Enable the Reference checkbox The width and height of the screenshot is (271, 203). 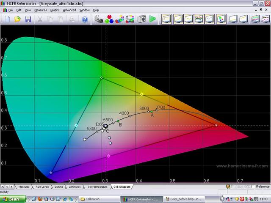(x=253, y=187)
